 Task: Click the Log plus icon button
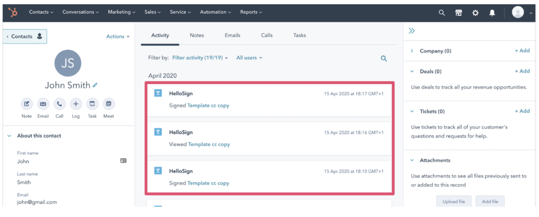pyautogui.click(x=76, y=104)
